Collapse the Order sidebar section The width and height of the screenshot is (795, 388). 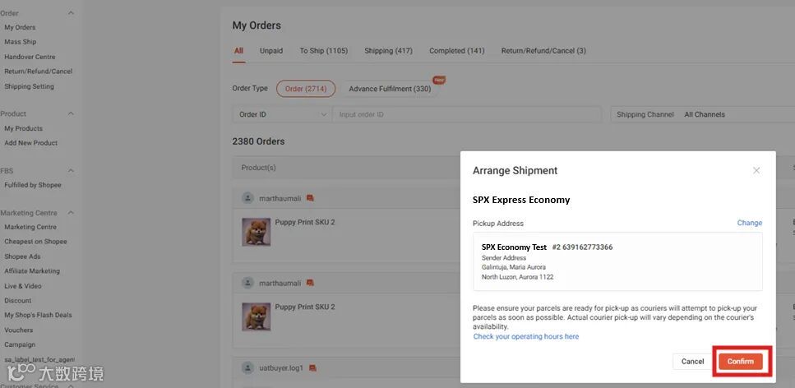[71, 13]
